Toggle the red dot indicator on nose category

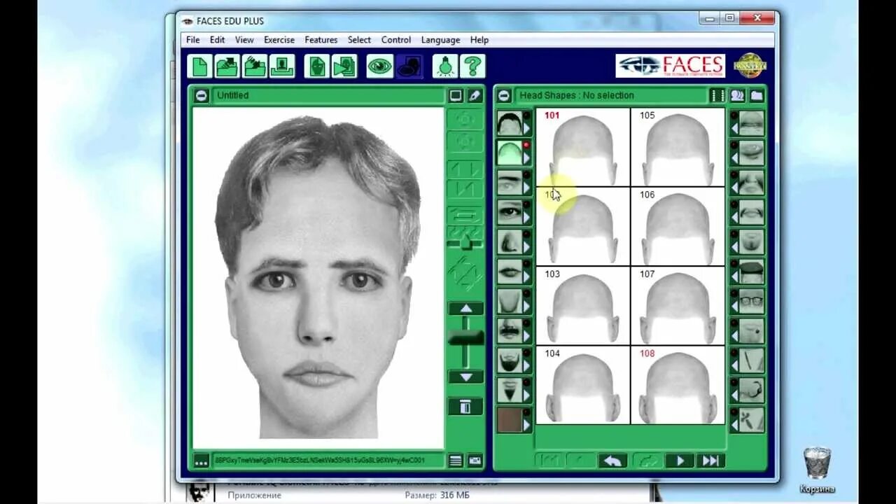click(x=527, y=233)
